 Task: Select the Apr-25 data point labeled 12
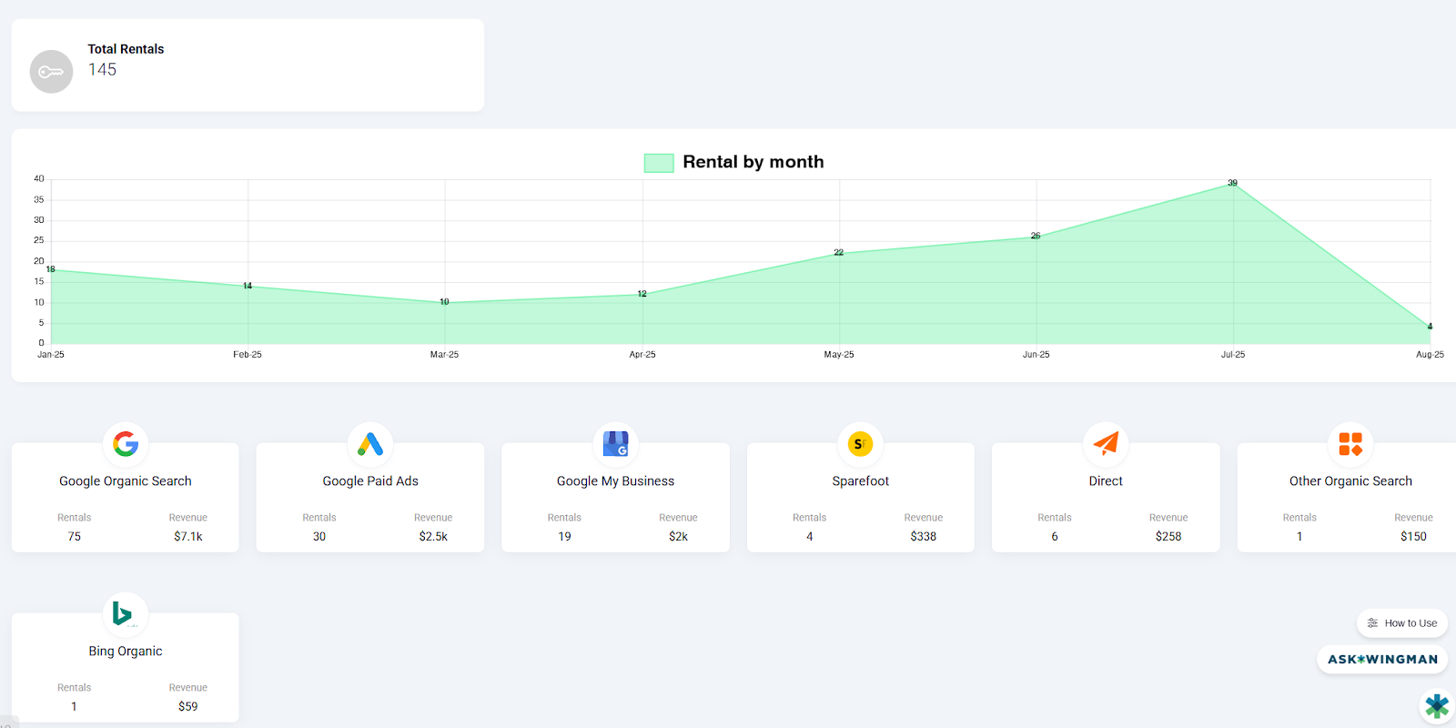(642, 295)
